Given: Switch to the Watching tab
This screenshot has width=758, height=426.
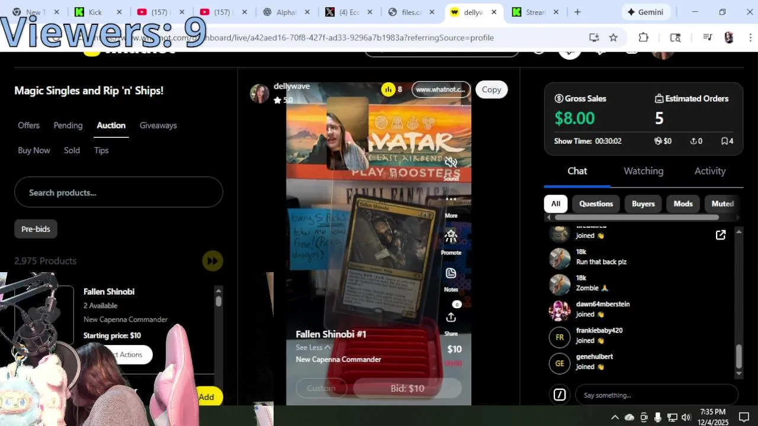Looking at the screenshot, I should coord(644,171).
